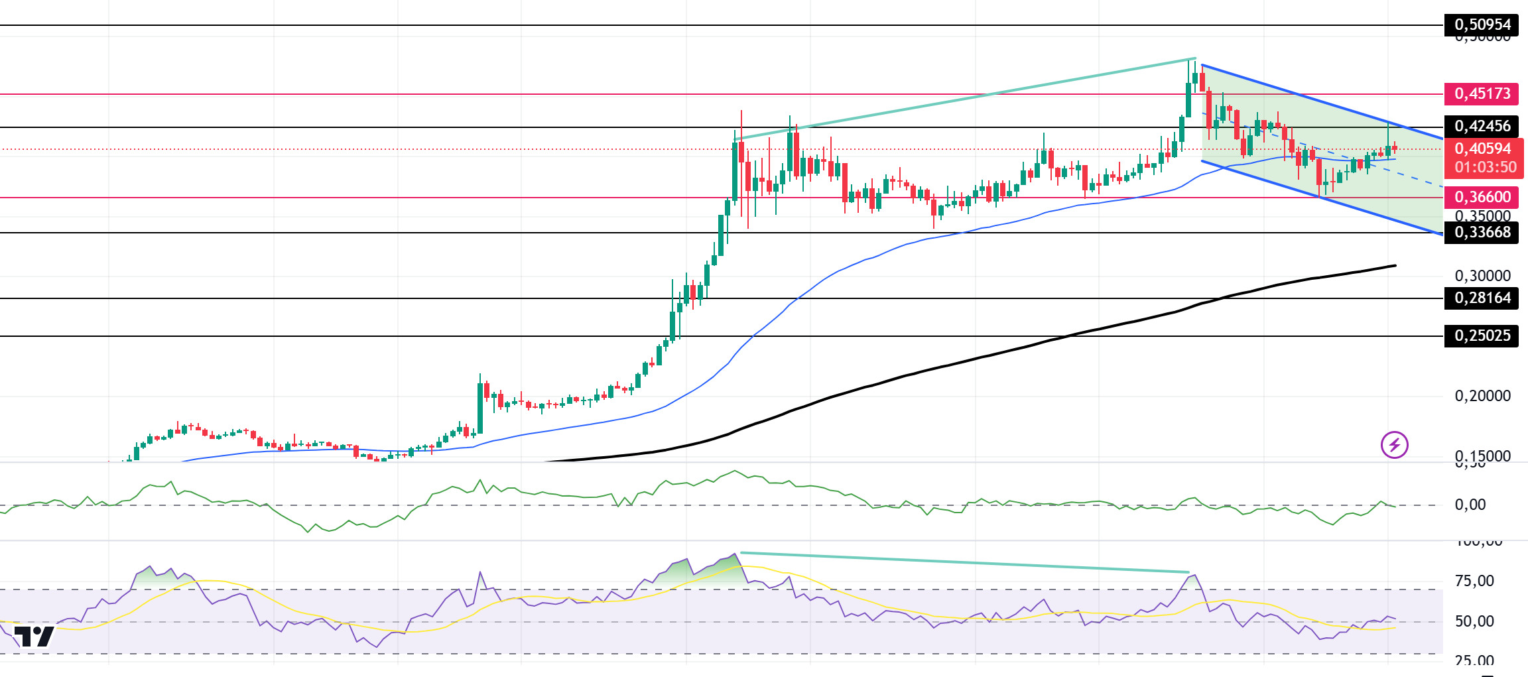Select the 0,25025 price level label
The image size is (1528, 677).
pyautogui.click(x=1481, y=336)
